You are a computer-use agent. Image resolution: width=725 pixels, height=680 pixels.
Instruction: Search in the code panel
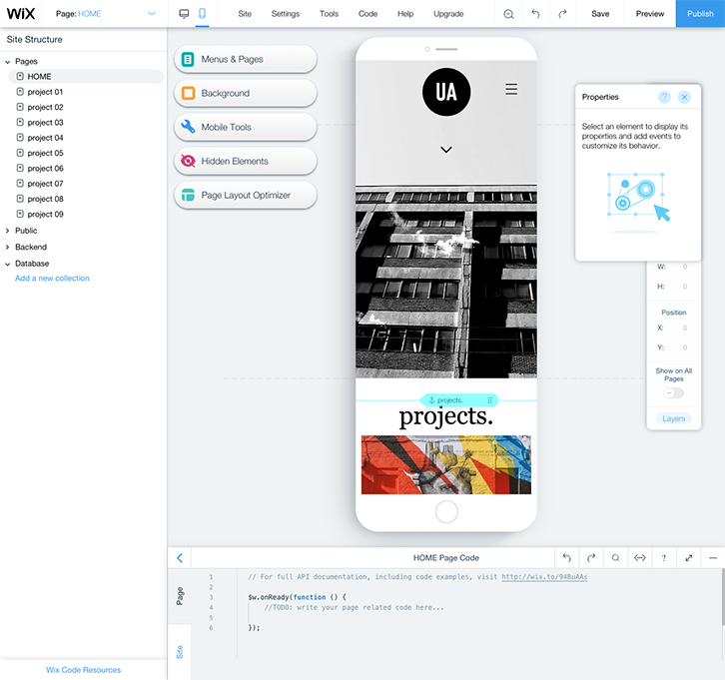[615, 557]
